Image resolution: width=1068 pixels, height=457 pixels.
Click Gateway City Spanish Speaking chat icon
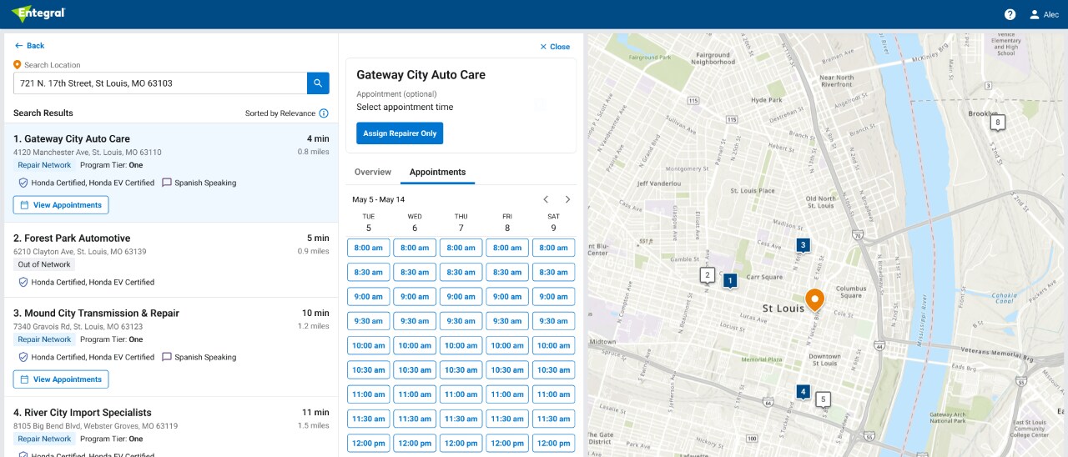[x=167, y=183]
